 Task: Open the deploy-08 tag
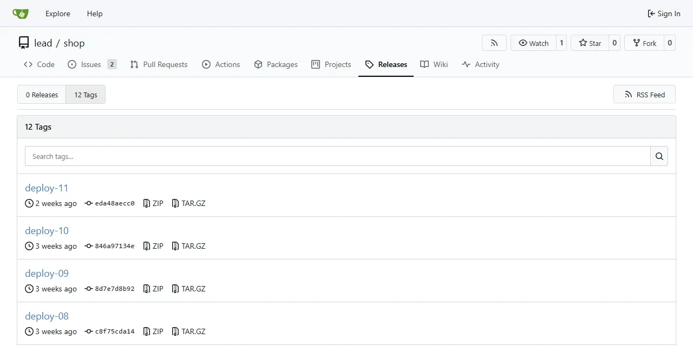(x=47, y=316)
